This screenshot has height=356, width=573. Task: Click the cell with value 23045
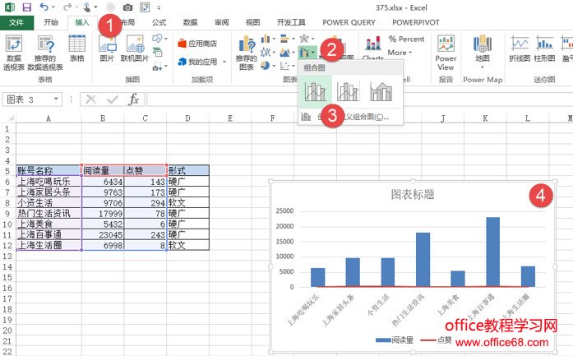[x=103, y=234]
